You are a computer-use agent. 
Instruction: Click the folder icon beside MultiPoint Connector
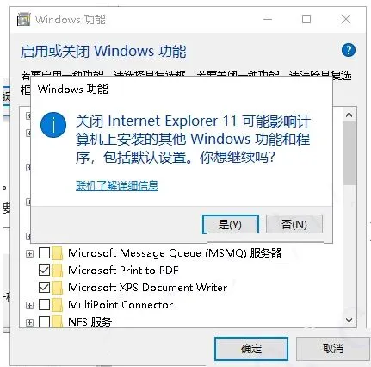tap(57, 305)
